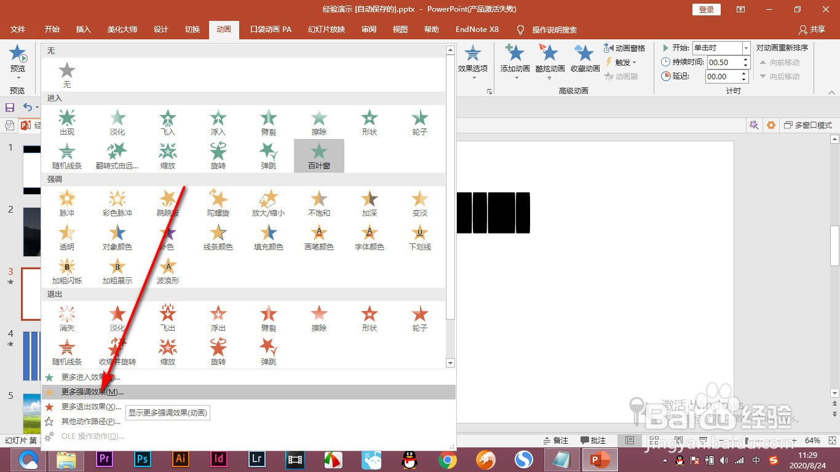840x472 pixels.
Task: Toggle 多窗口模式
Action: click(808, 125)
